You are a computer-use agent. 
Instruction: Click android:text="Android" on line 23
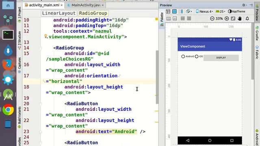click(x=106, y=131)
